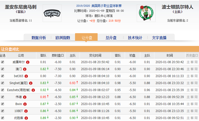
Task: Click company name 威廉希尔
Action: 19,62
